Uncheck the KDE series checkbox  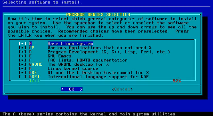click(22, 72)
